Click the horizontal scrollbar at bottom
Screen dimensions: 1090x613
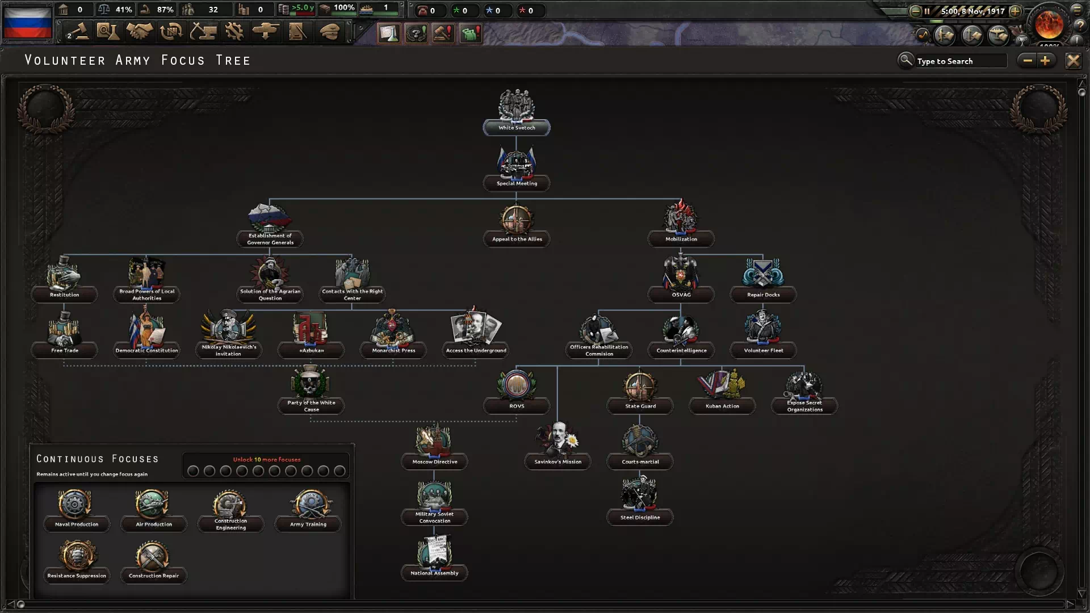545,604
